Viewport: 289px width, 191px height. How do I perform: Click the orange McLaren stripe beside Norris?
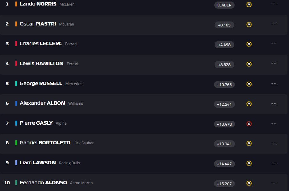click(x=16, y=4)
